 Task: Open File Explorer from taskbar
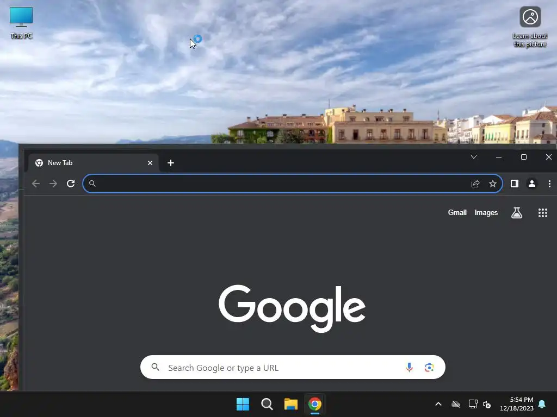point(290,404)
